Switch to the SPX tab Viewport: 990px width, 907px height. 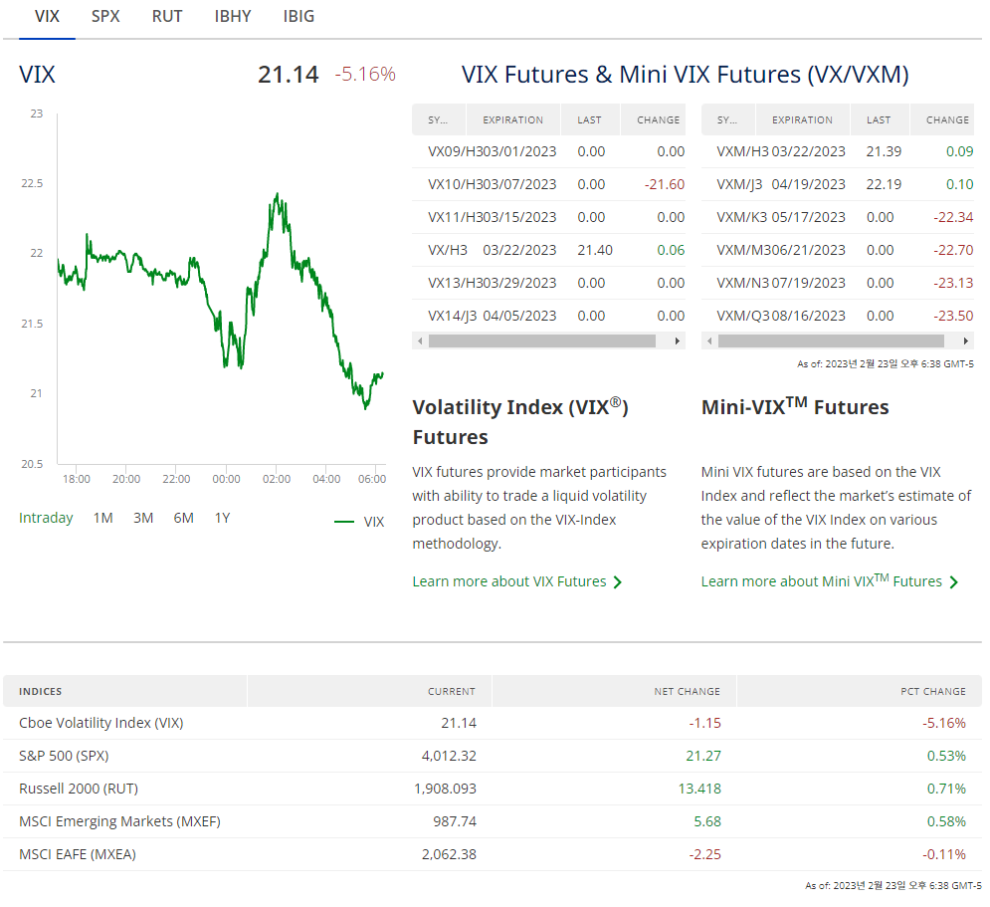pos(105,16)
